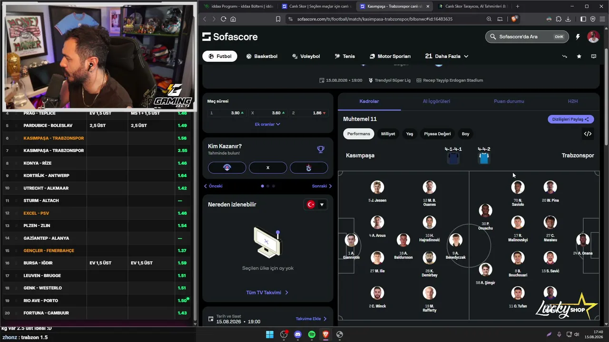Open the browser extensions puzzle icon
The width and height of the screenshot is (609, 342).
tap(559, 19)
